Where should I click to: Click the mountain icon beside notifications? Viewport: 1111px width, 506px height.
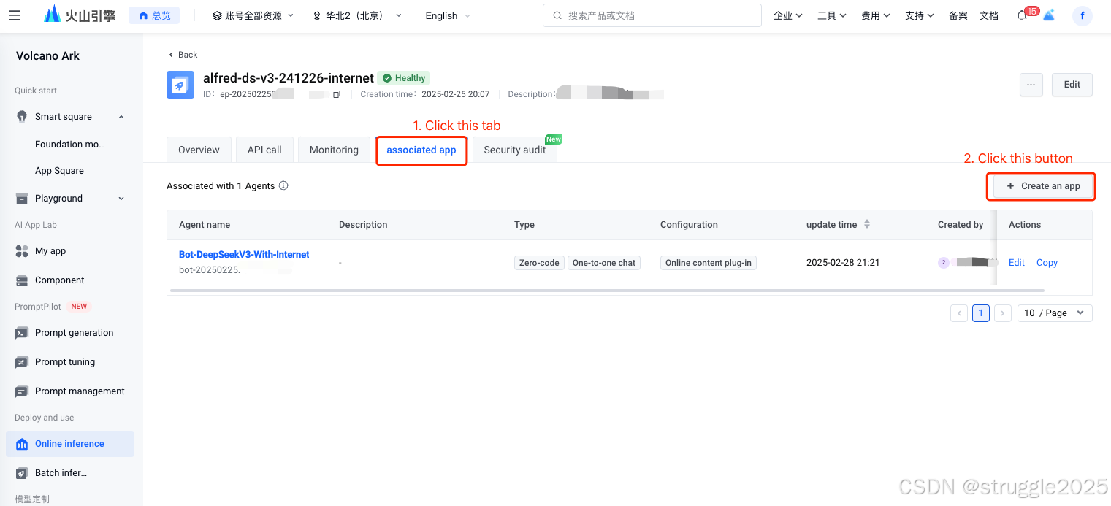[1049, 15]
